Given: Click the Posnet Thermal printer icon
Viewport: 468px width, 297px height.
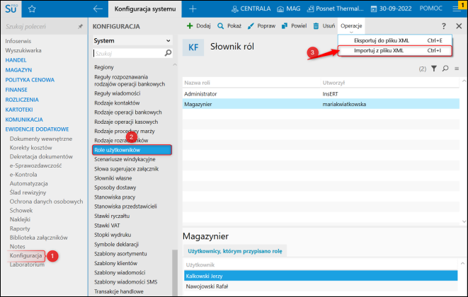Looking at the screenshot, I should click(310, 9).
